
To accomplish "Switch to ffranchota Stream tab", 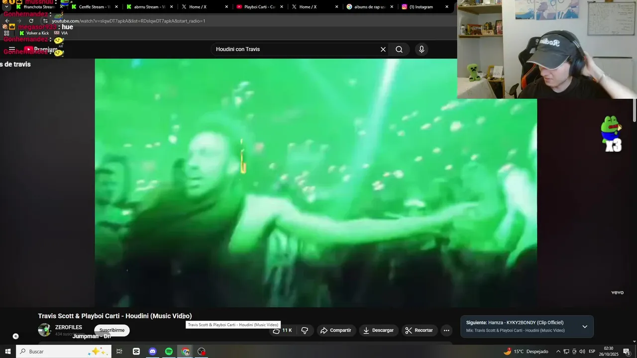I will [x=39, y=7].
